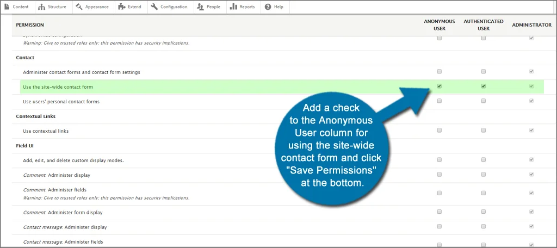Viewport: 557px width, 248px height.
Task: Check Anonymous User for custom display modes
Action: coord(440,160)
